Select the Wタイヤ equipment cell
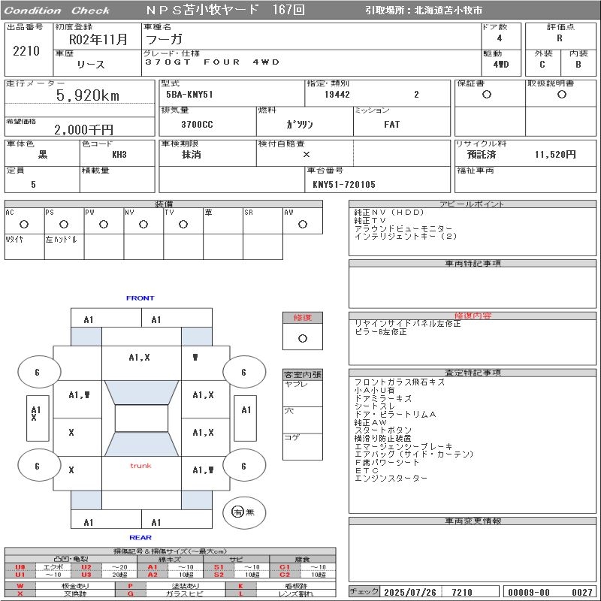This screenshot has height=601, width=601. point(25,247)
